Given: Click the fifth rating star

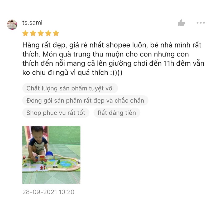Looking at the screenshot, I should point(56,33).
